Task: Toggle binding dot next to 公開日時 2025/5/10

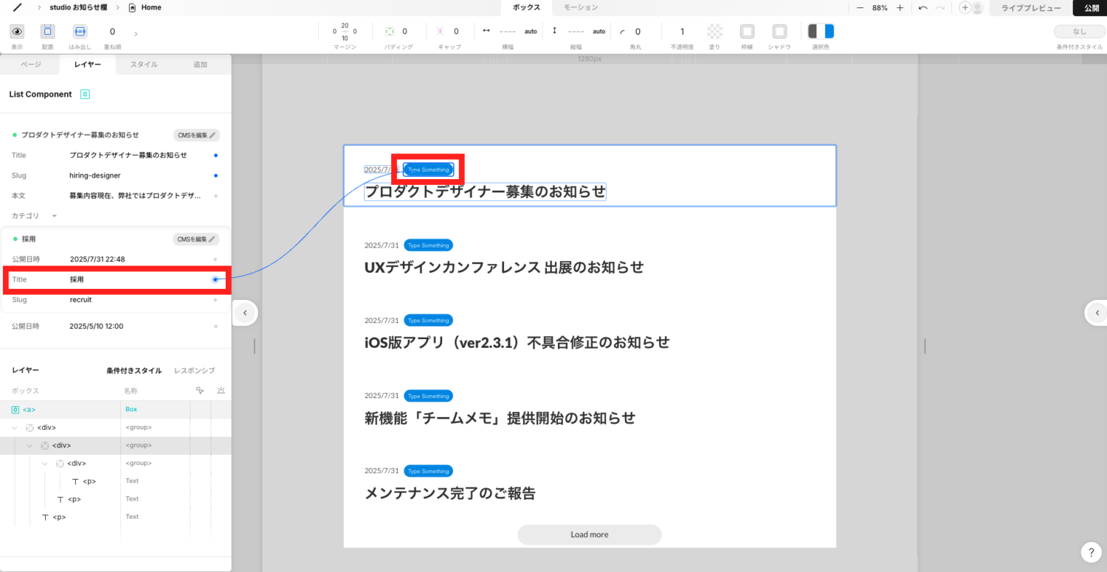Action: 215,326
